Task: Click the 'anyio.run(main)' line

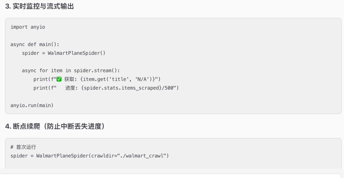Action: tap(32, 105)
